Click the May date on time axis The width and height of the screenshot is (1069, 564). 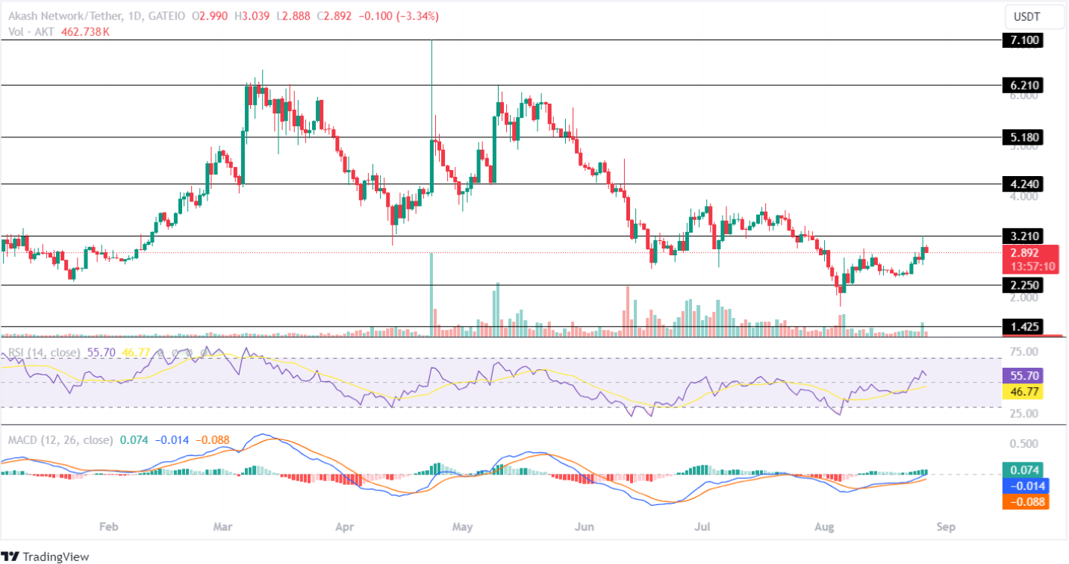coord(463,527)
